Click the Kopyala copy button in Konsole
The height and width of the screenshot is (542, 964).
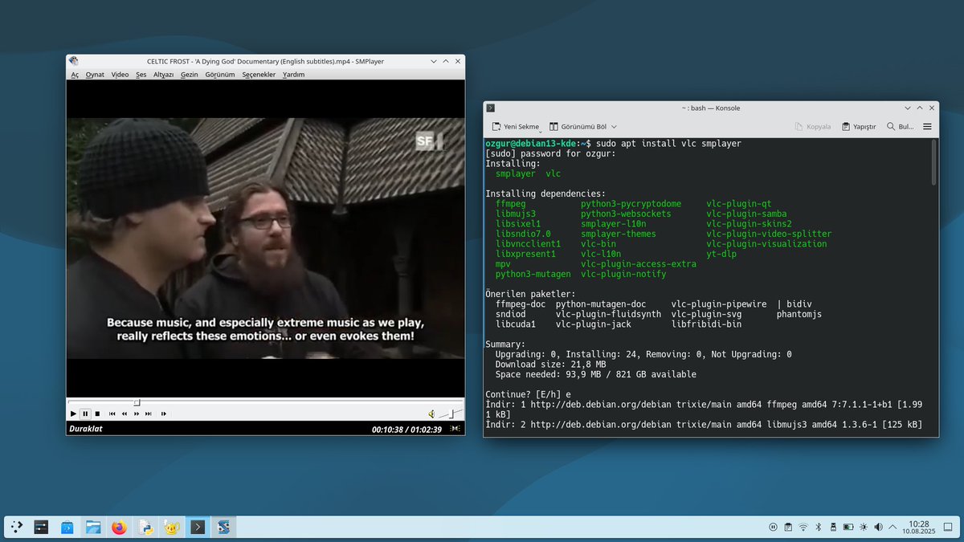[814, 126]
